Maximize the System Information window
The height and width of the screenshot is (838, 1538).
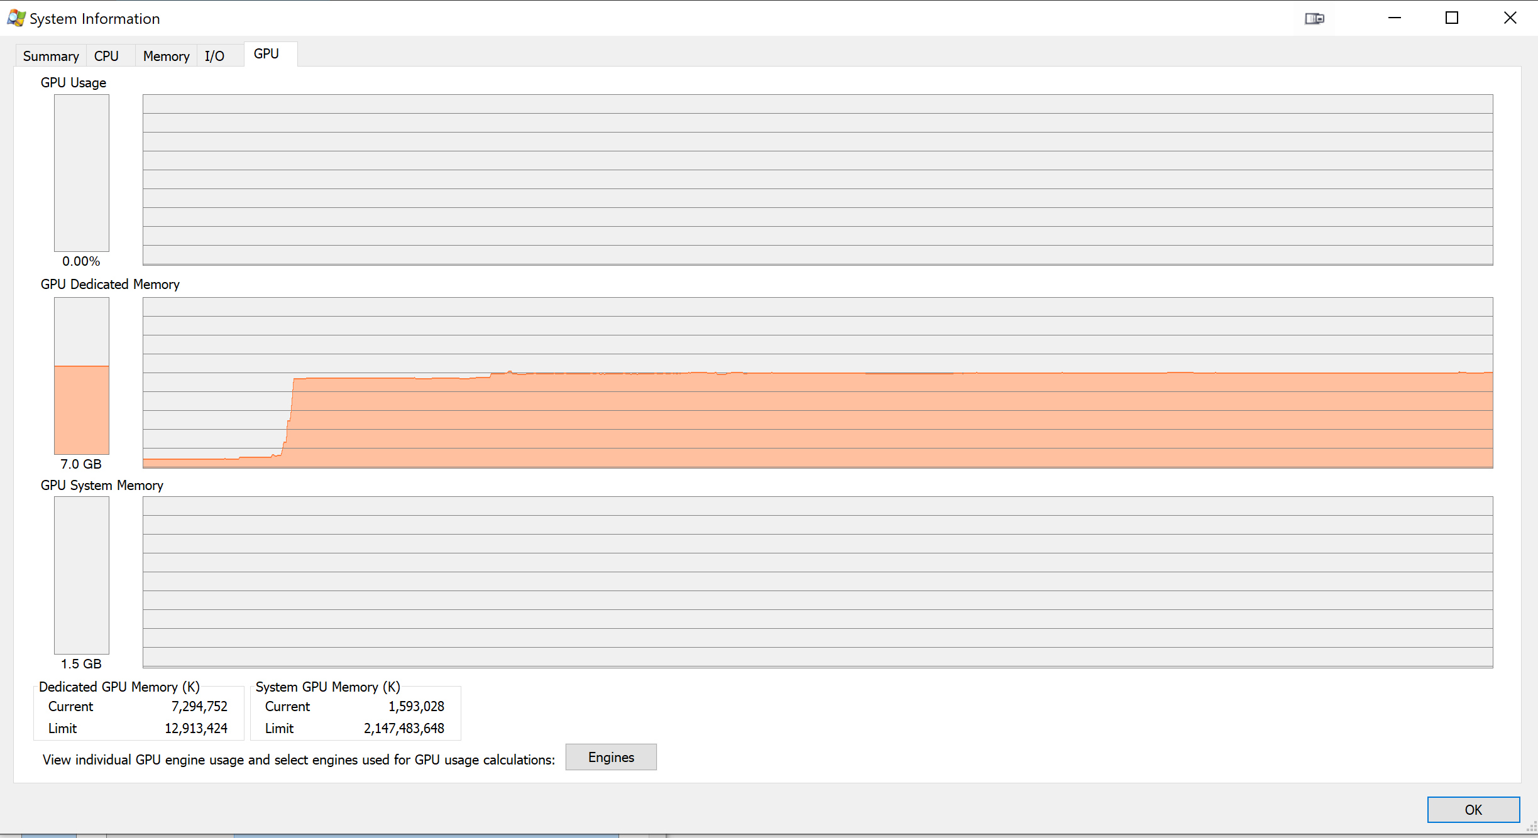tap(1452, 18)
